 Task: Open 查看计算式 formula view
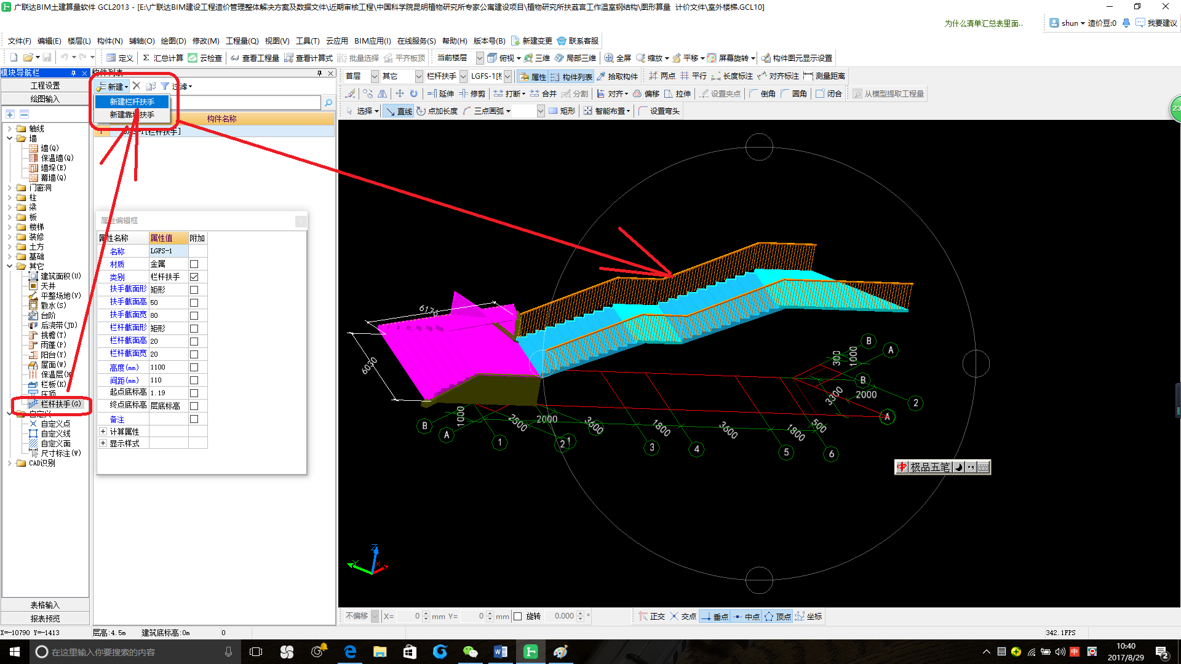[x=308, y=58]
